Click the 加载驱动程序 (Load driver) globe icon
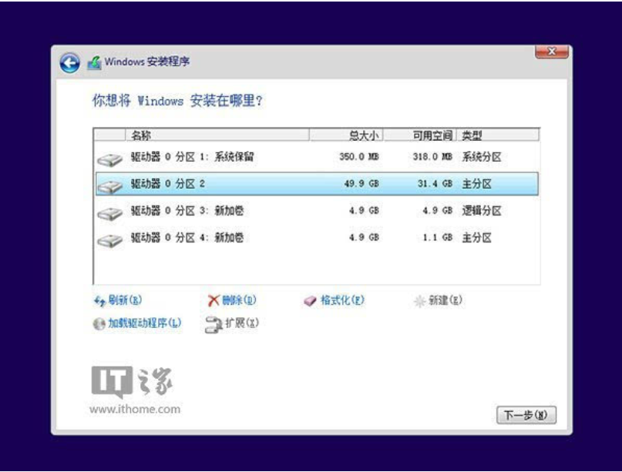622x472 pixels. pos(97,322)
